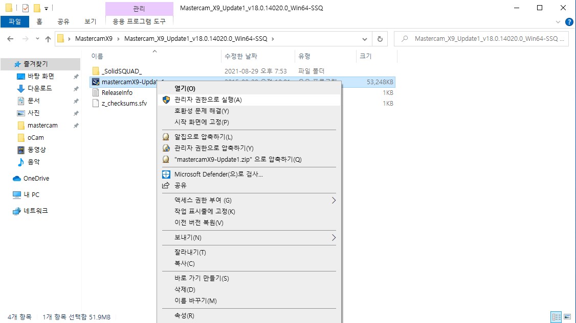The width and height of the screenshot is (576, 323).
Task: Click the search box for this folder
Action: point(481,39)
